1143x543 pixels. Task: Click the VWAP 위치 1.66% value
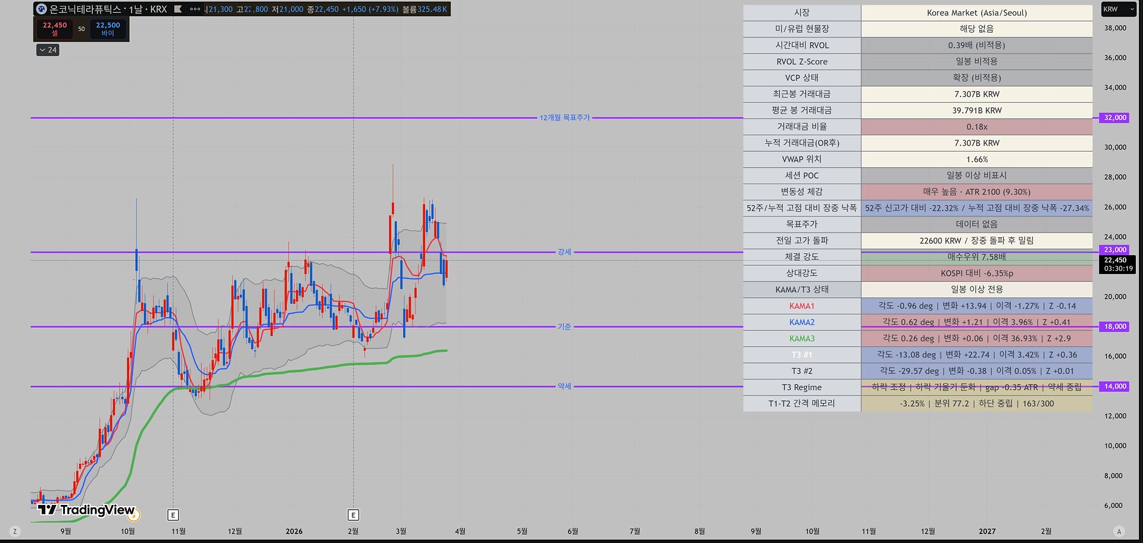pos(977,159)
